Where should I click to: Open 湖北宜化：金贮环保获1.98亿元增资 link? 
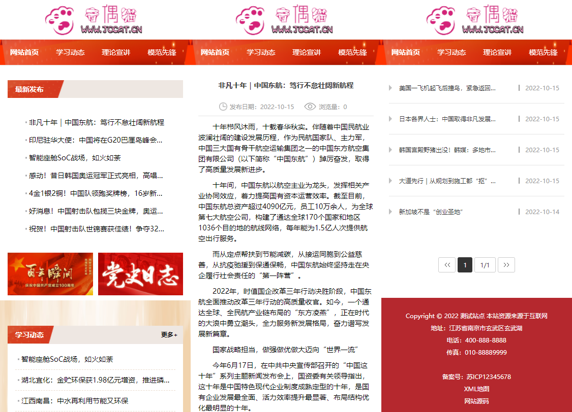95,380
